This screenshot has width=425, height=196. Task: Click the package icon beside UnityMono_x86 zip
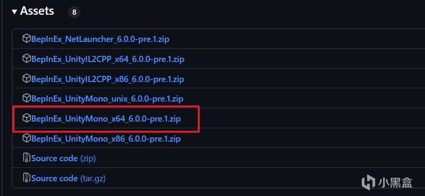(26, 138)
